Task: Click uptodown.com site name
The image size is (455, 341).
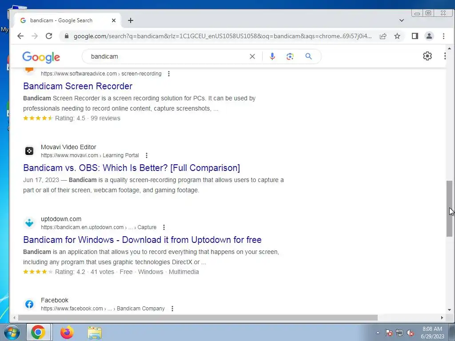Action: click(61, 219)
